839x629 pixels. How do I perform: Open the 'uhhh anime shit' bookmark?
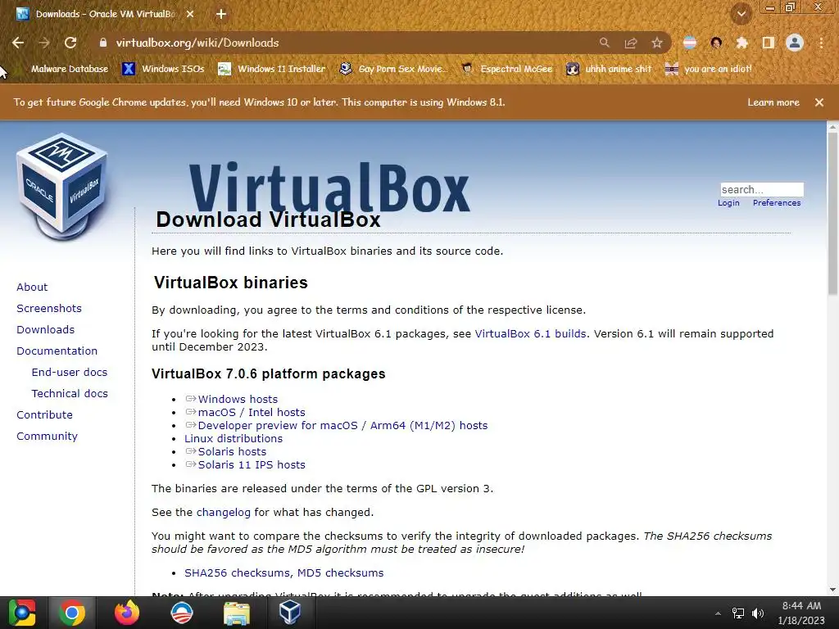[609, 69]
